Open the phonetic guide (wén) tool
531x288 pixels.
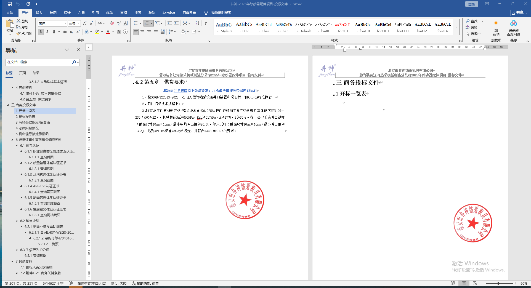(119, 23)
